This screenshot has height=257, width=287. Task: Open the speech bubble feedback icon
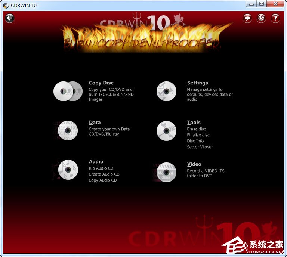pos(247,18)
